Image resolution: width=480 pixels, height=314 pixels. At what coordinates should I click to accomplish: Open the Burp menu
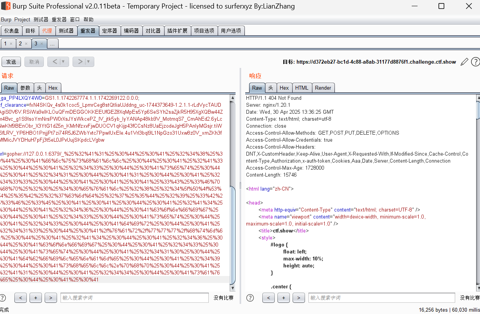click(6, 19)
